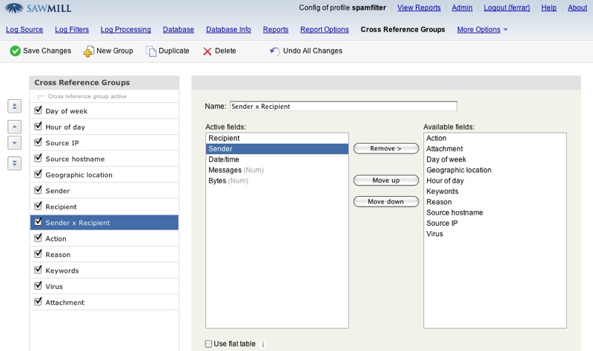Select Attachment in Available fields list
This screenshot has height=351, width=593.
coord(444,149)
